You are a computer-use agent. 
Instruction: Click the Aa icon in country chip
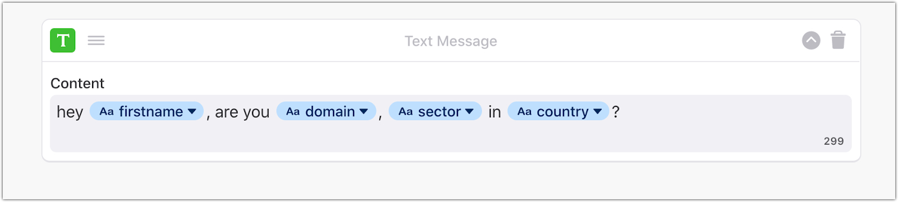point(524,112)
